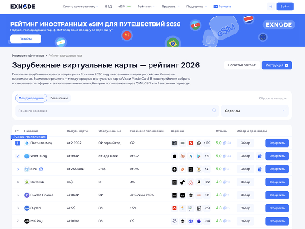Expand the Рейтинги dropdown menu
305x229 pixels.
(x=146, y=7)
